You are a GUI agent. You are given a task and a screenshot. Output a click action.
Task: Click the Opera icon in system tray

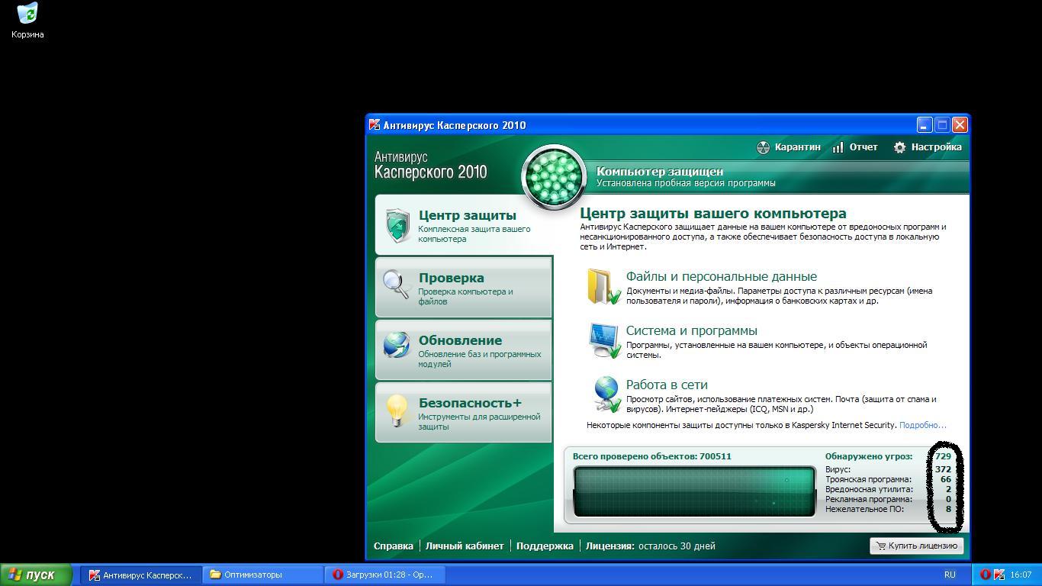pos(986,575)
